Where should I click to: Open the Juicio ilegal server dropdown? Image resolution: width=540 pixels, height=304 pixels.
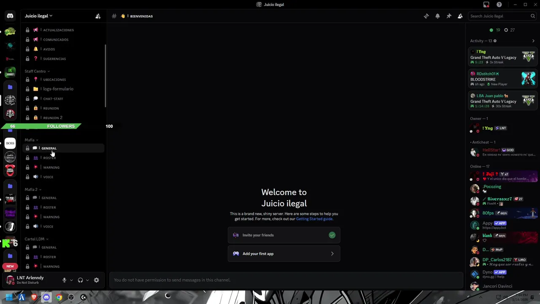(x=38, y=16)
